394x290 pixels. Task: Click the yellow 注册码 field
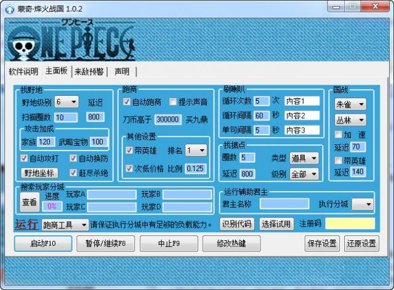pos(350,224)
